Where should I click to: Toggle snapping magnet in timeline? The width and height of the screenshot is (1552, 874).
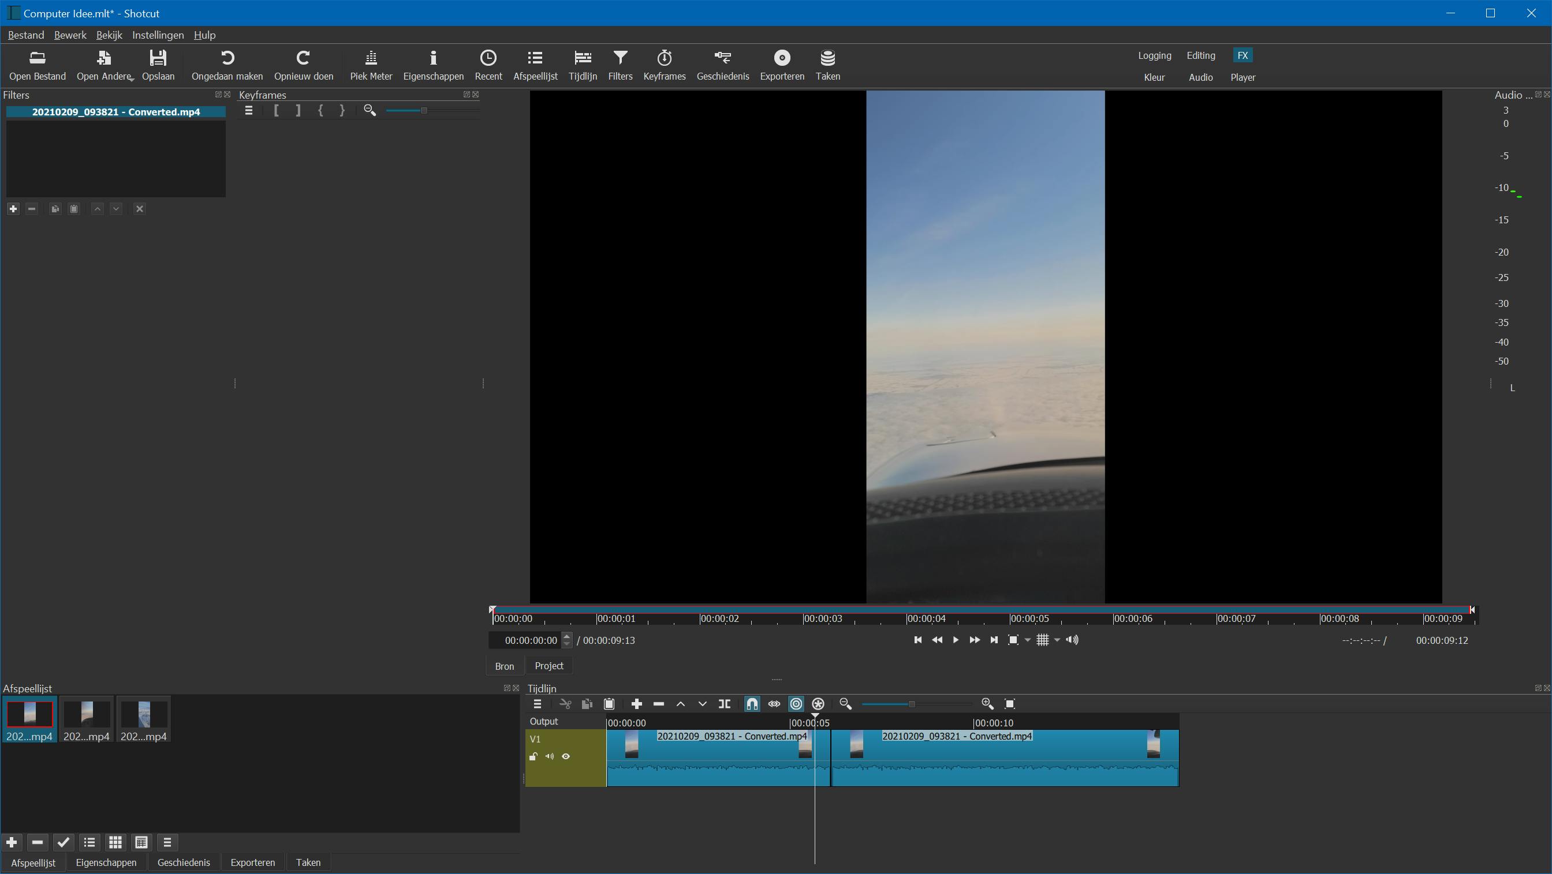pos(752,704)
